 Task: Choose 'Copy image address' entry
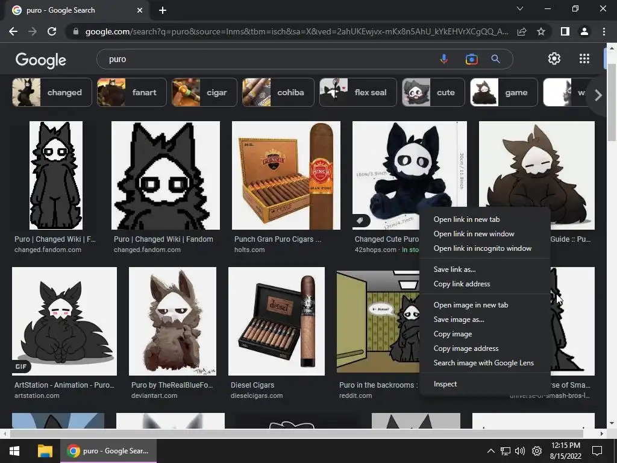[x=485, y=348]
